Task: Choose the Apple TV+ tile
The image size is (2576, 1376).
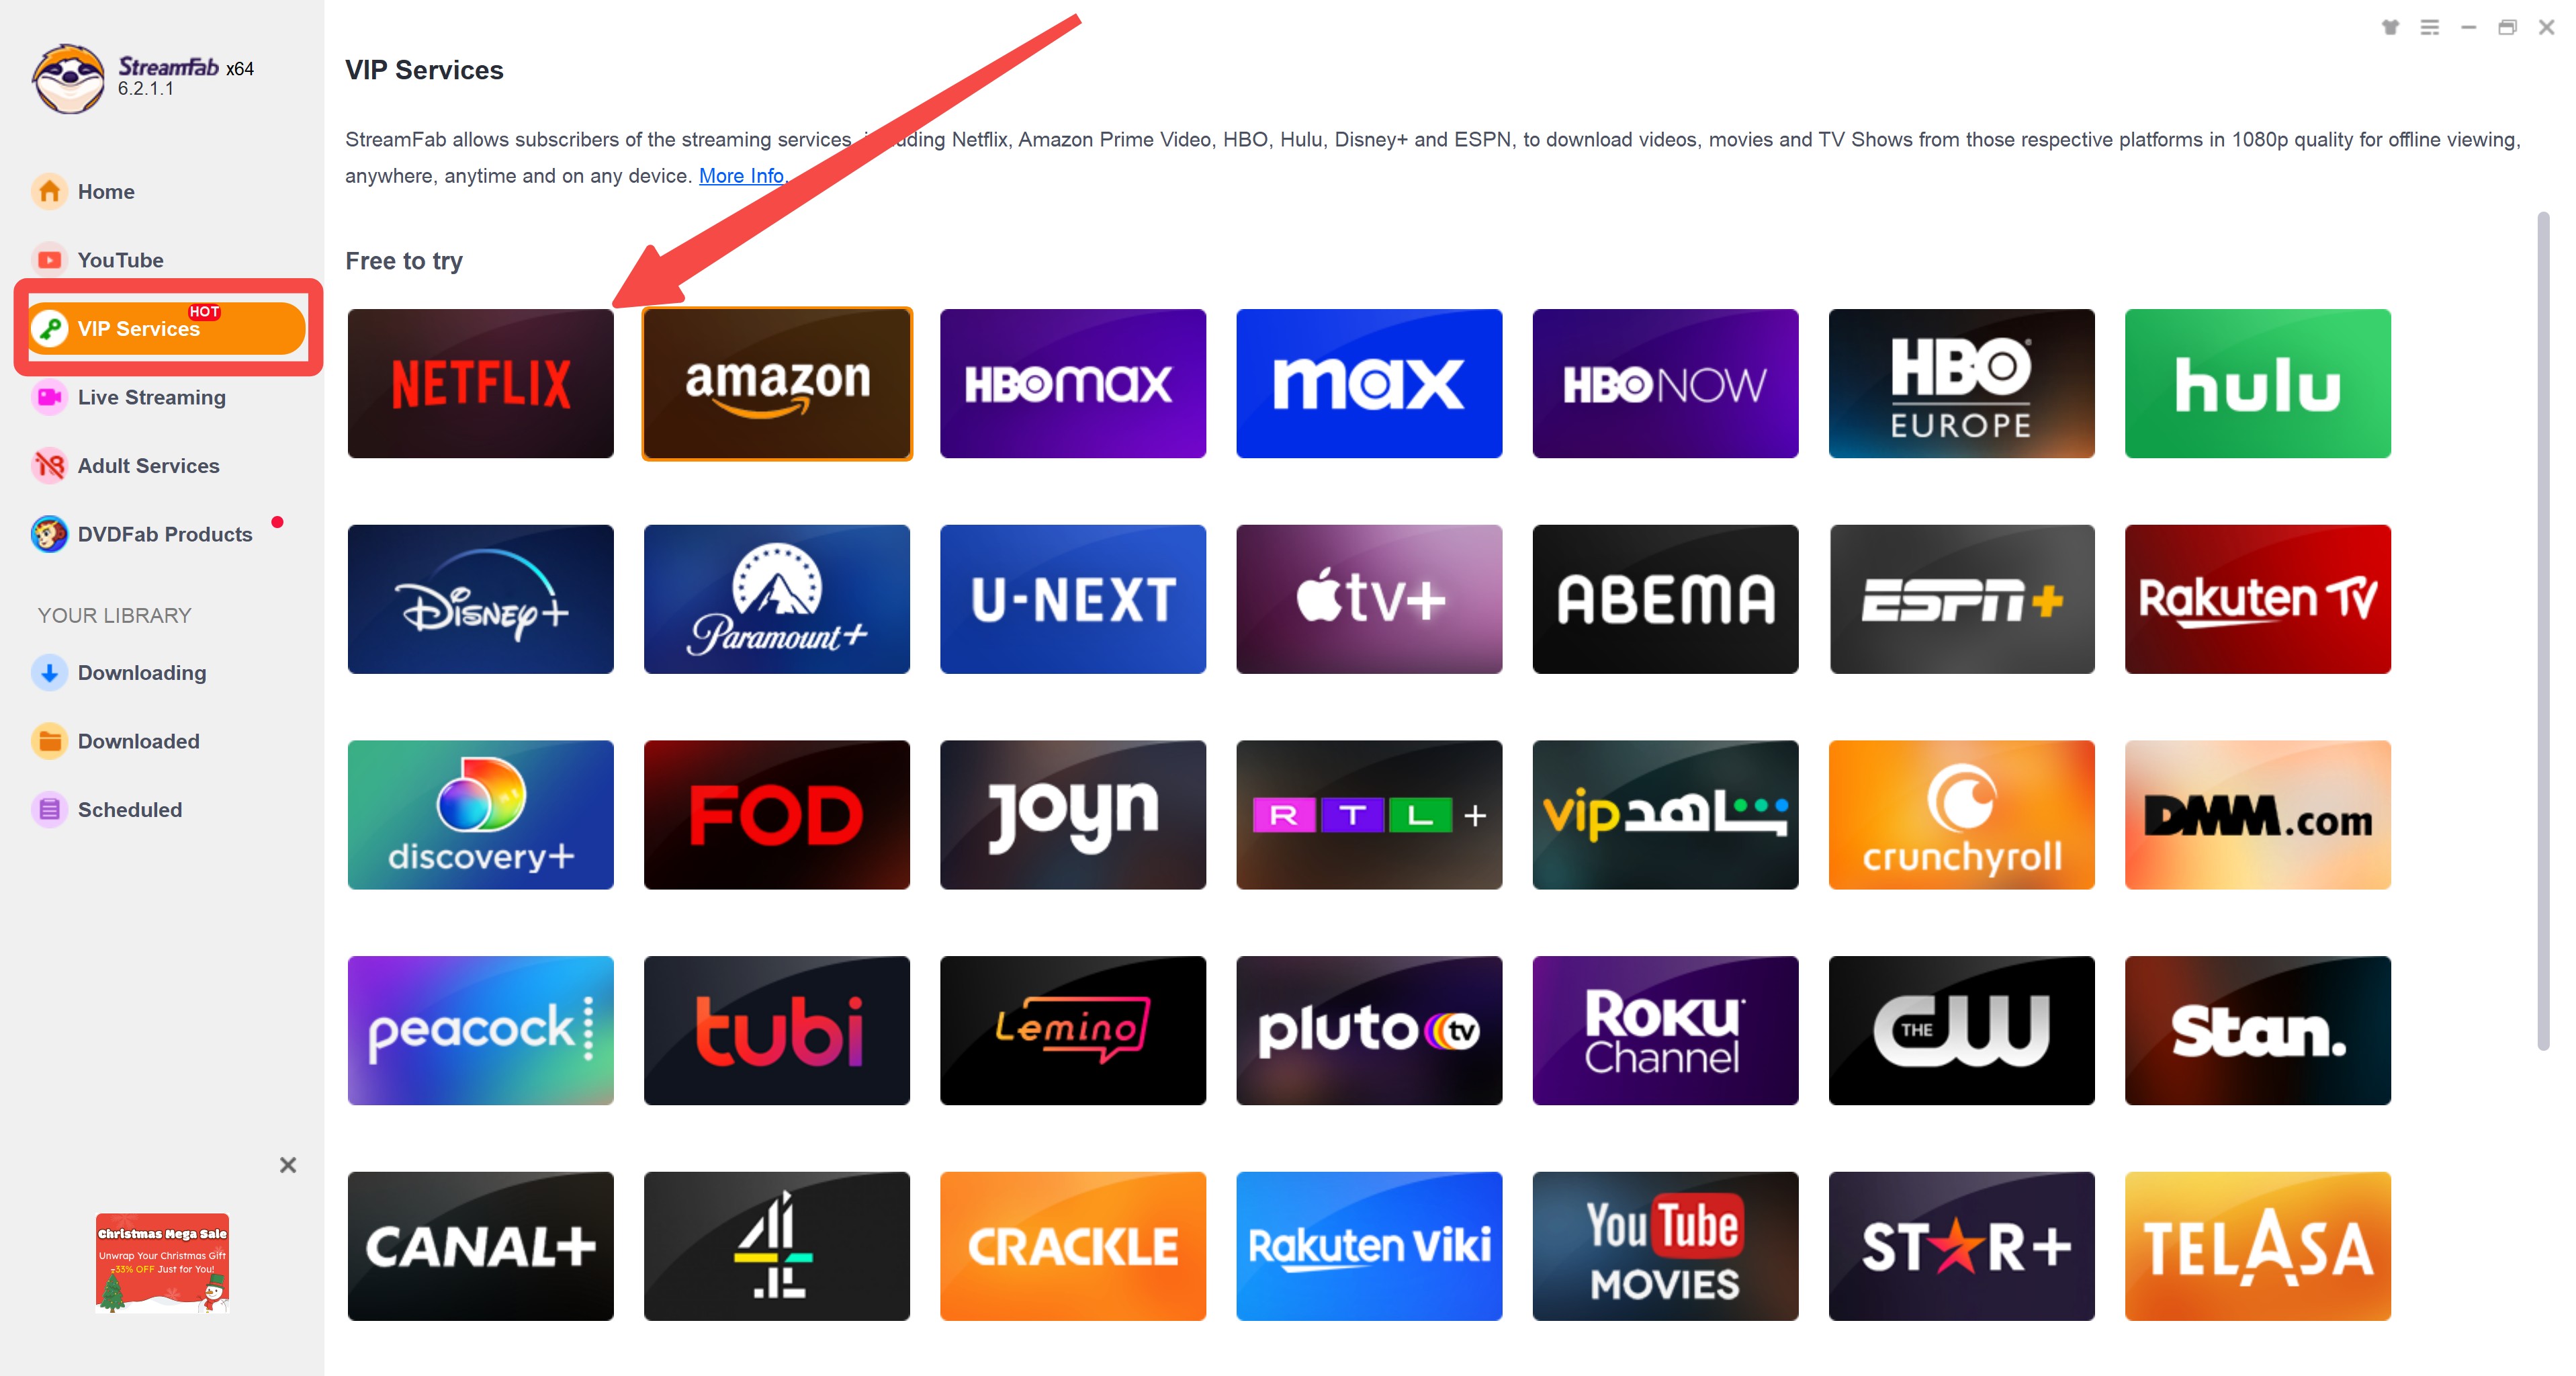Action: point(1369,599)
